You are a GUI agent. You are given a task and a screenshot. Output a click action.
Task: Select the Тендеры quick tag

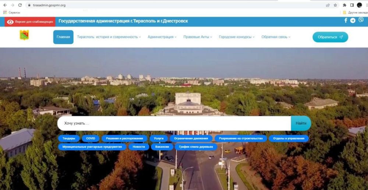coord(69,139)
